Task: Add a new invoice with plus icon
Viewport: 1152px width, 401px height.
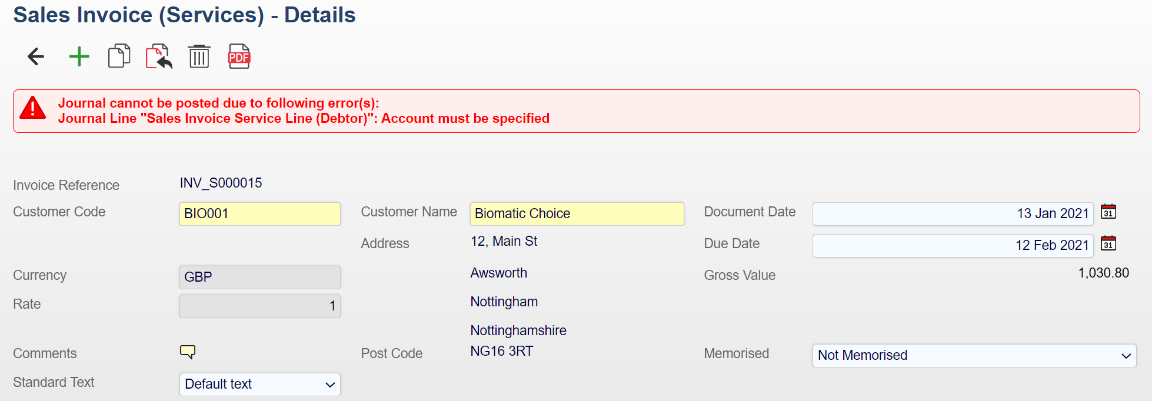Action: click(79, 56)
